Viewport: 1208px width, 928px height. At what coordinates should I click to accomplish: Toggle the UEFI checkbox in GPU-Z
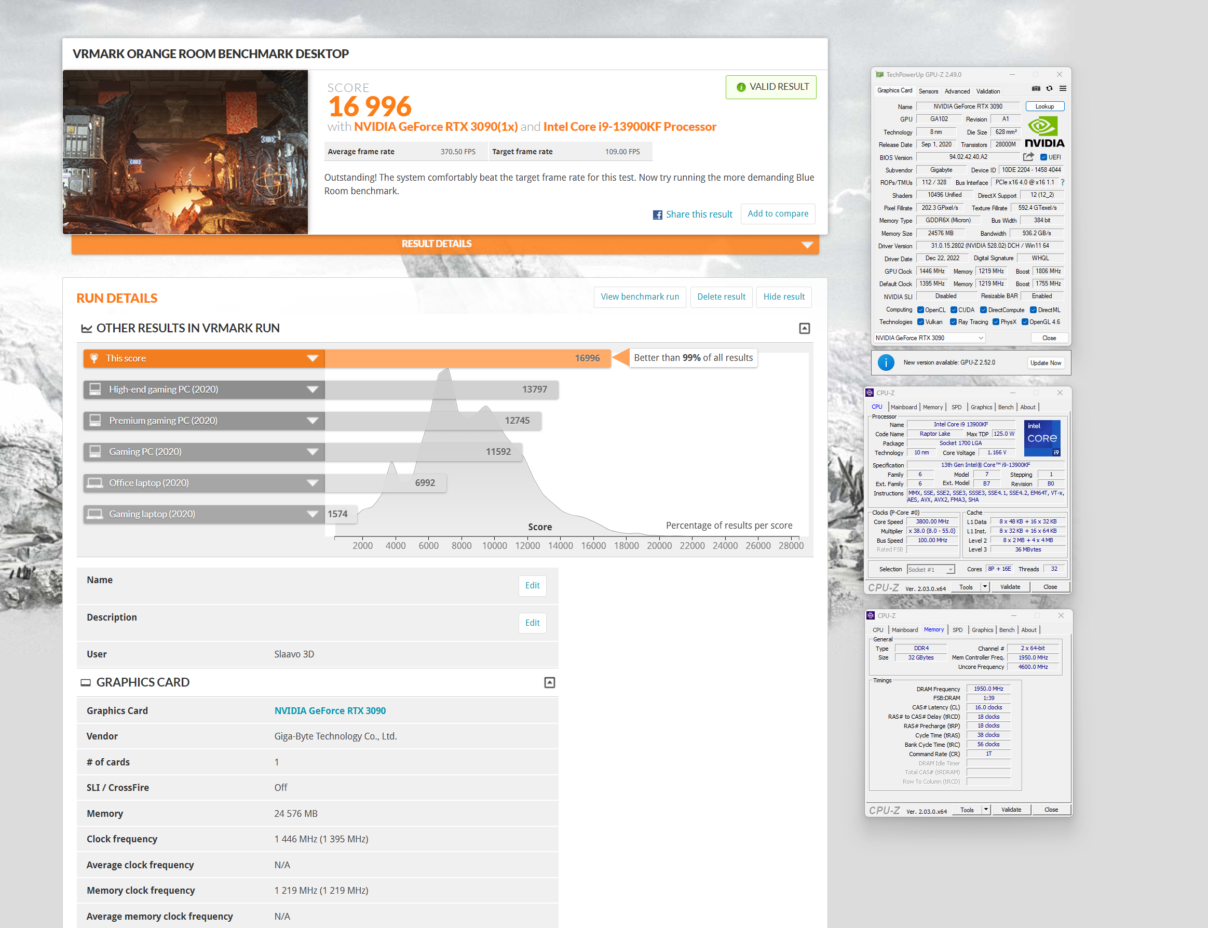click(1043, 157)
